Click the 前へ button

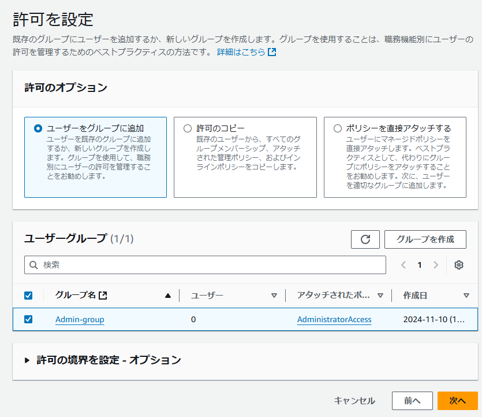point(412,401)
